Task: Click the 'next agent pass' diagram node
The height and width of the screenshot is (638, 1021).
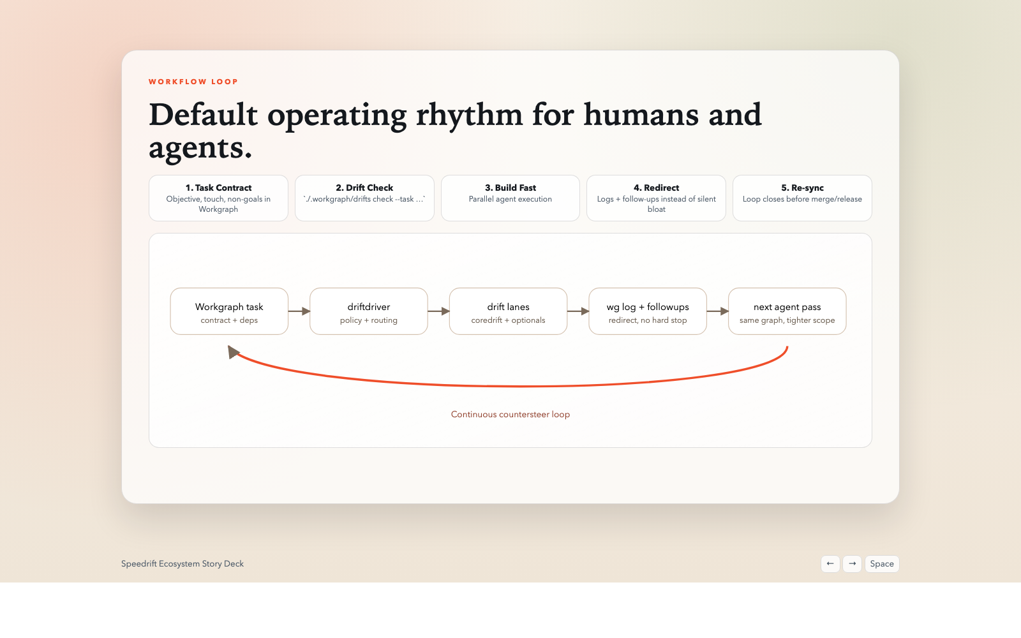Action: click(x=787, y=311)
